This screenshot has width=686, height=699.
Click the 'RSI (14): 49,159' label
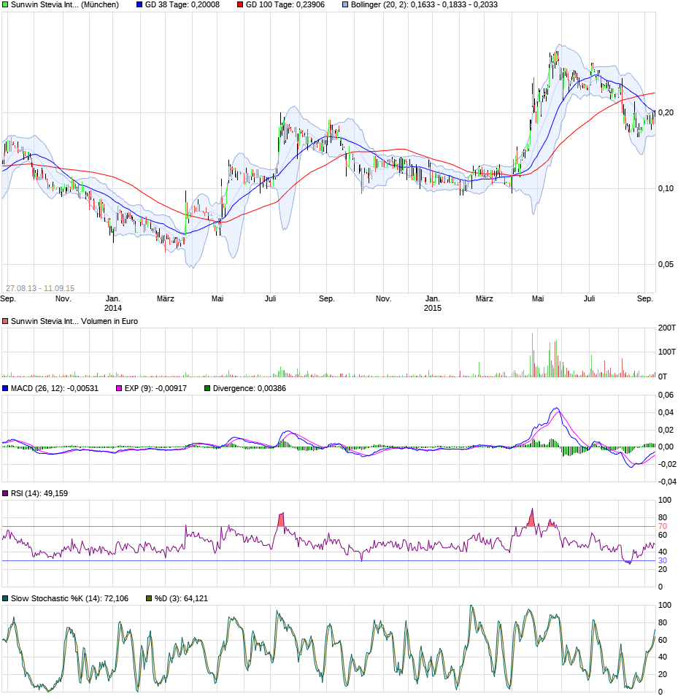[x=39, y=493]
